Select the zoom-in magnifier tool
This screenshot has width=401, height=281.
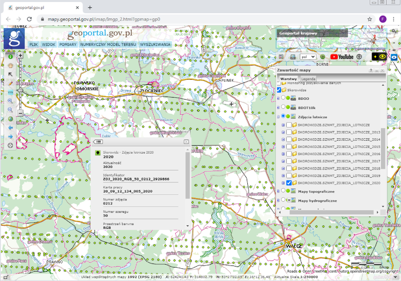[x=10, y=101]
